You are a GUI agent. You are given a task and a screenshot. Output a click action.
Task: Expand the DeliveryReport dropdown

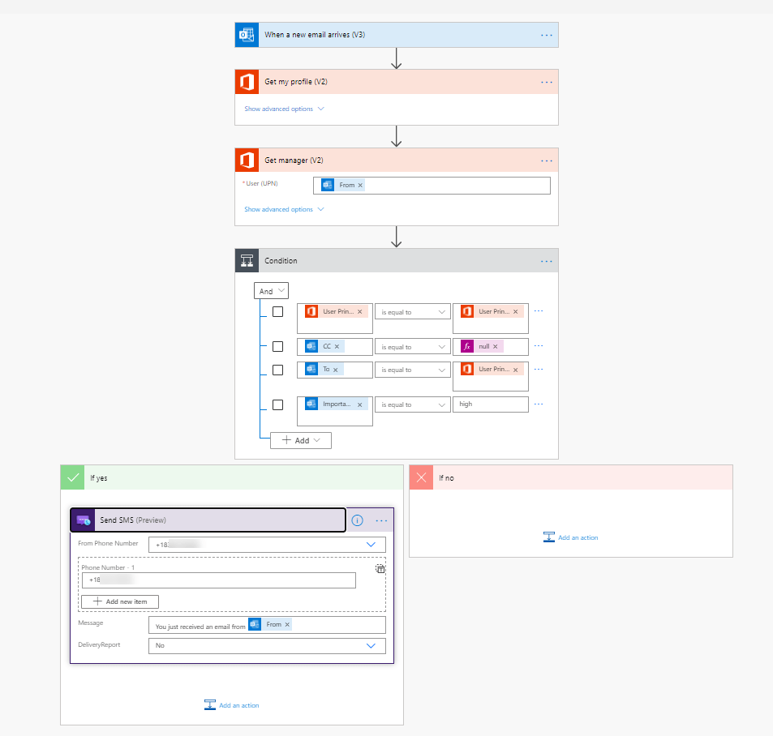[x=371, y=646]
